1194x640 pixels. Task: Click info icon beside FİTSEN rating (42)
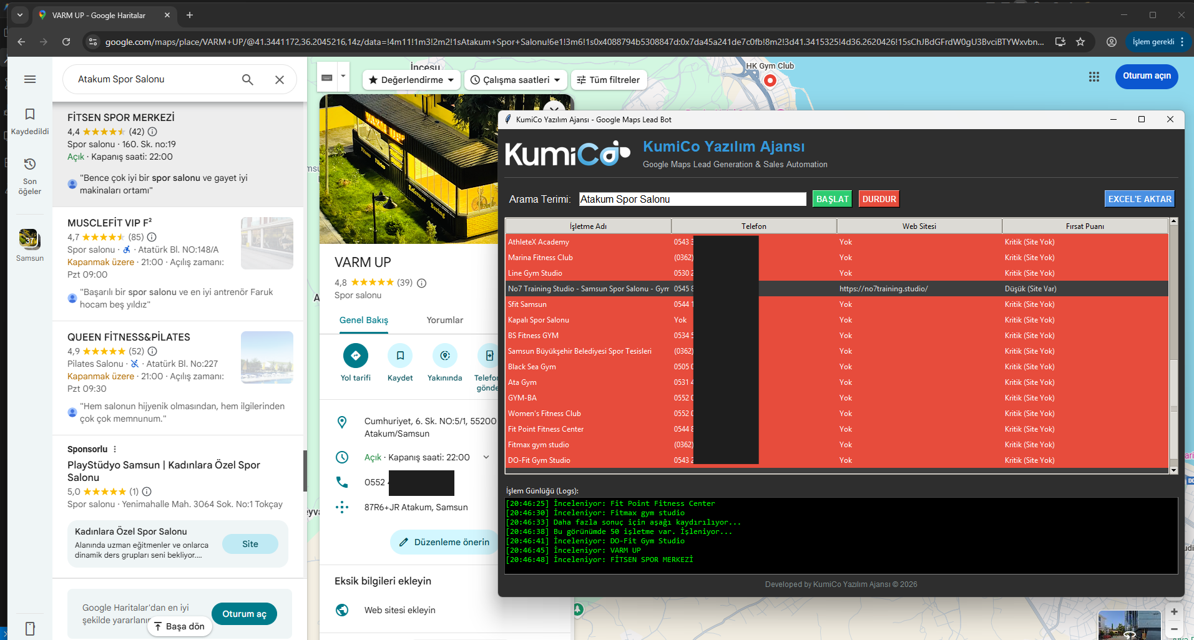(152, 132)
